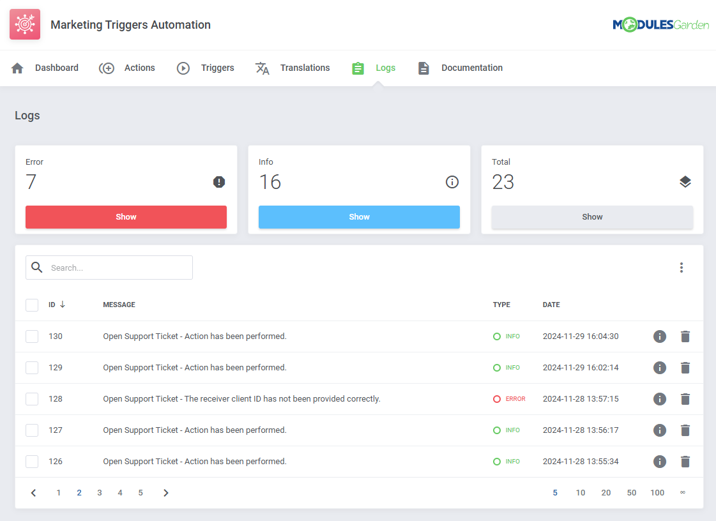Set 100 entries per page
The width and height of the screenshot is (716, 521).
tap(657, 493)
